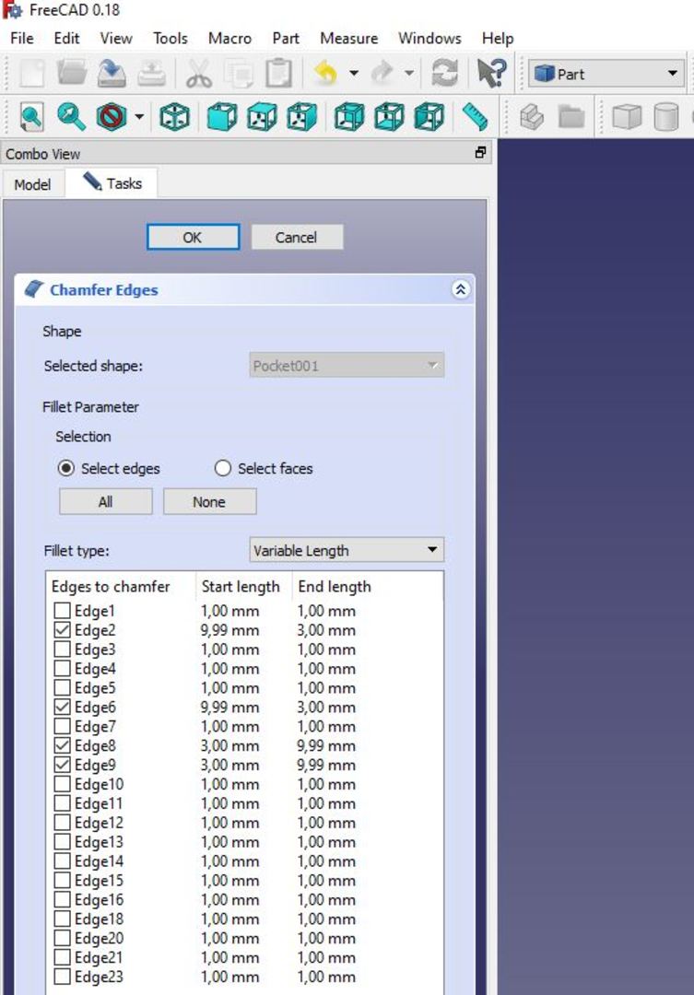This screenshot has width=694, height=995.
Task: Click the Draw style icon
Action: [112, 117]
